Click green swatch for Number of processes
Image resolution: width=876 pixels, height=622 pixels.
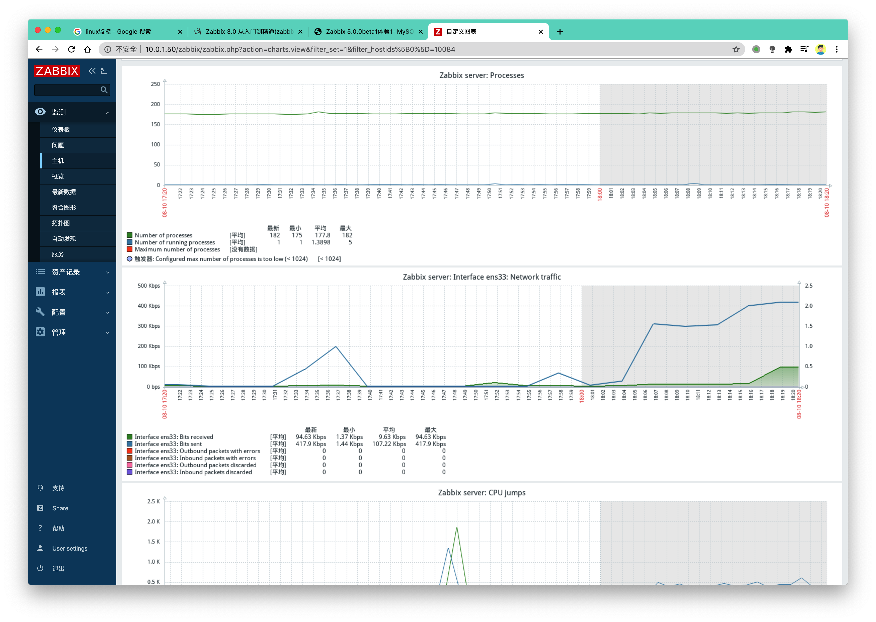click(130, 235)
